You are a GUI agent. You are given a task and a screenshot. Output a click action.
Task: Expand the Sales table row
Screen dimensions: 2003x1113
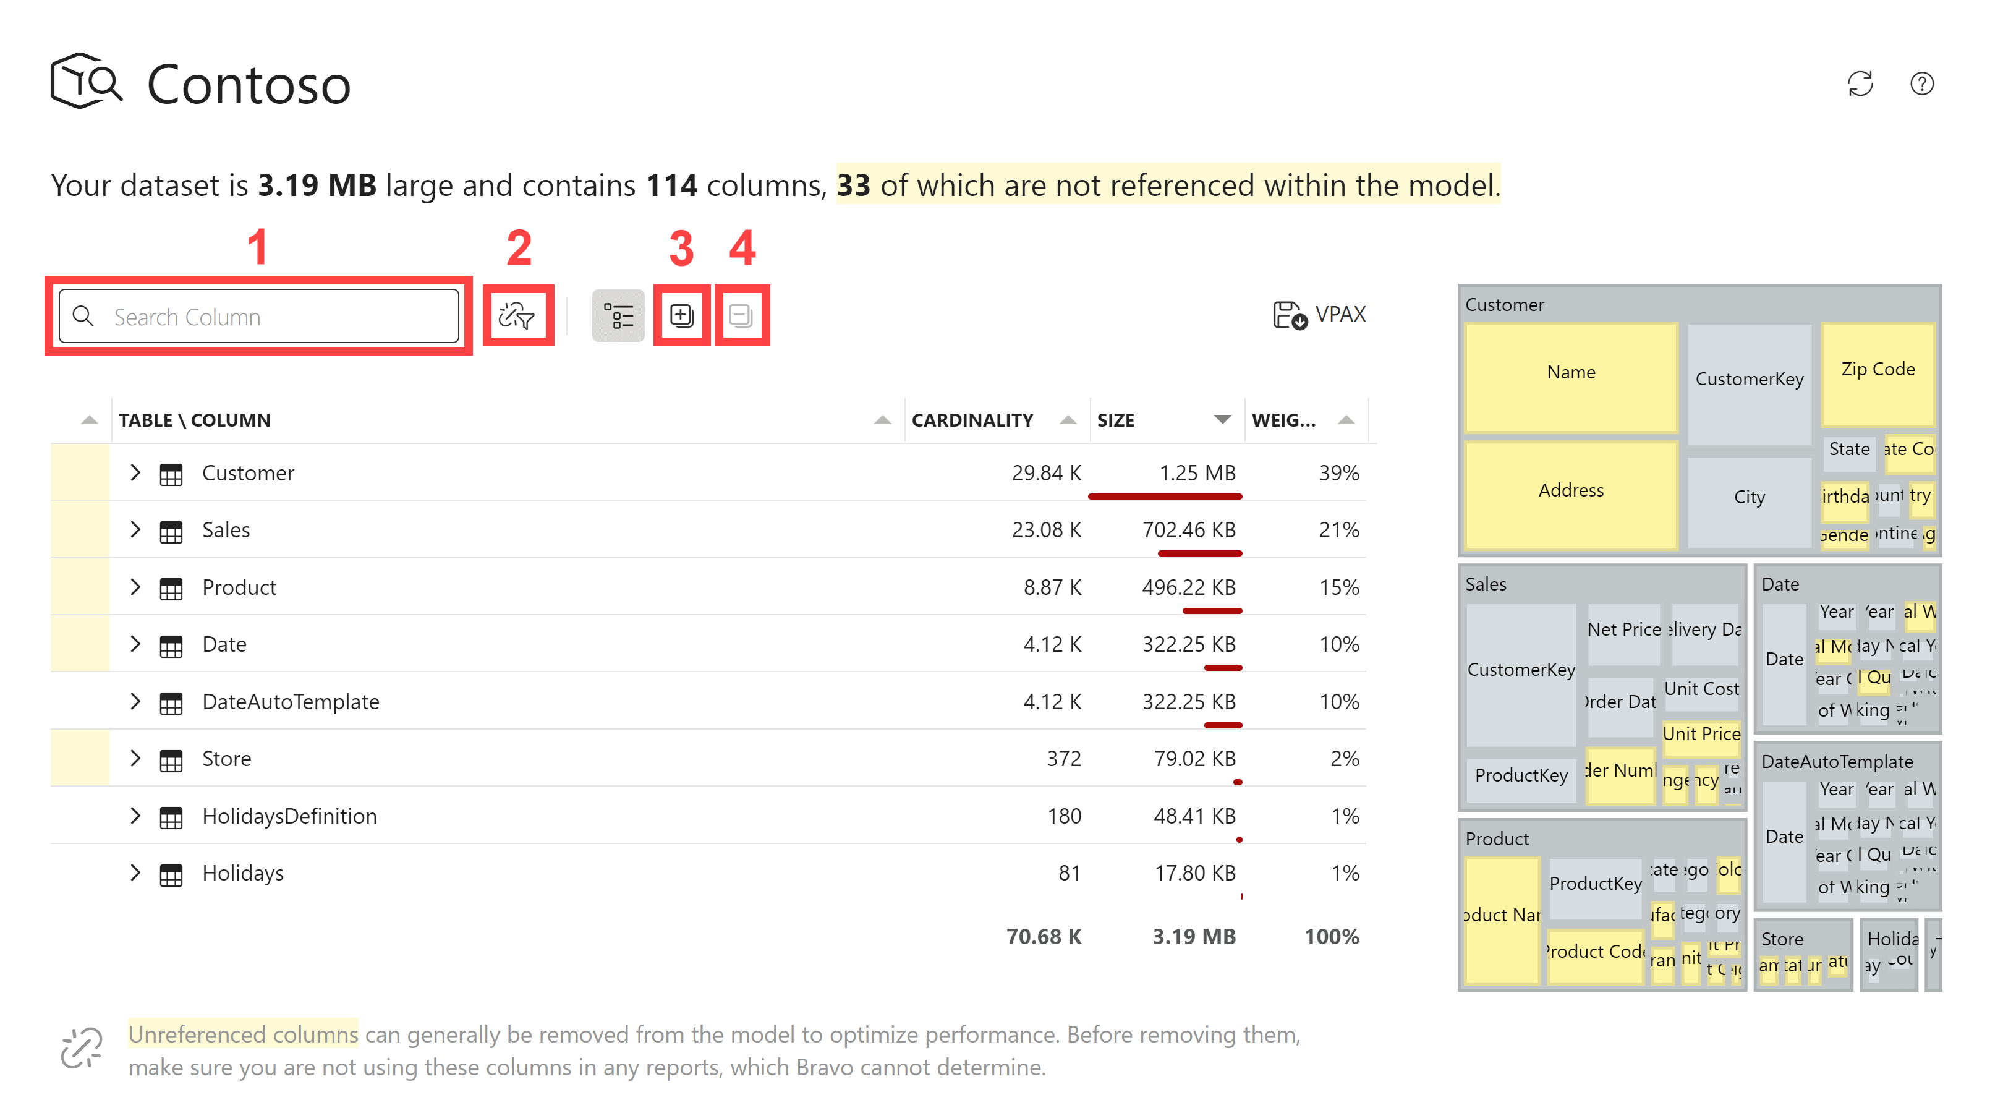pyautogui.click(x=135, y=530)
